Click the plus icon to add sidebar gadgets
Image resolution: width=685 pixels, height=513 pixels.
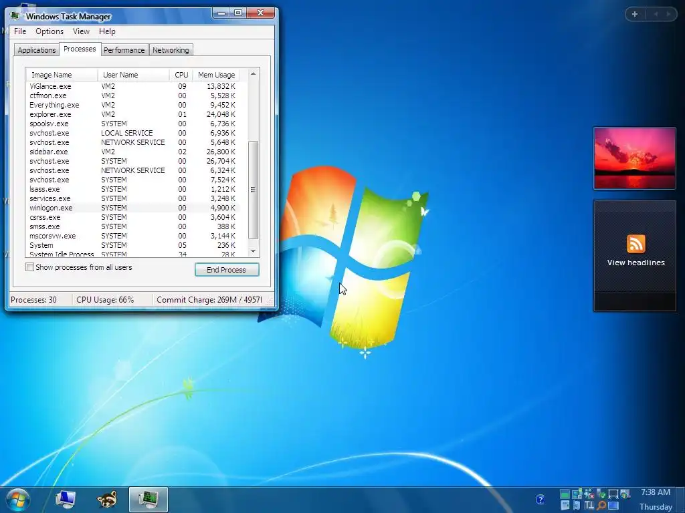pyautogui.click(x=635, y=14)
